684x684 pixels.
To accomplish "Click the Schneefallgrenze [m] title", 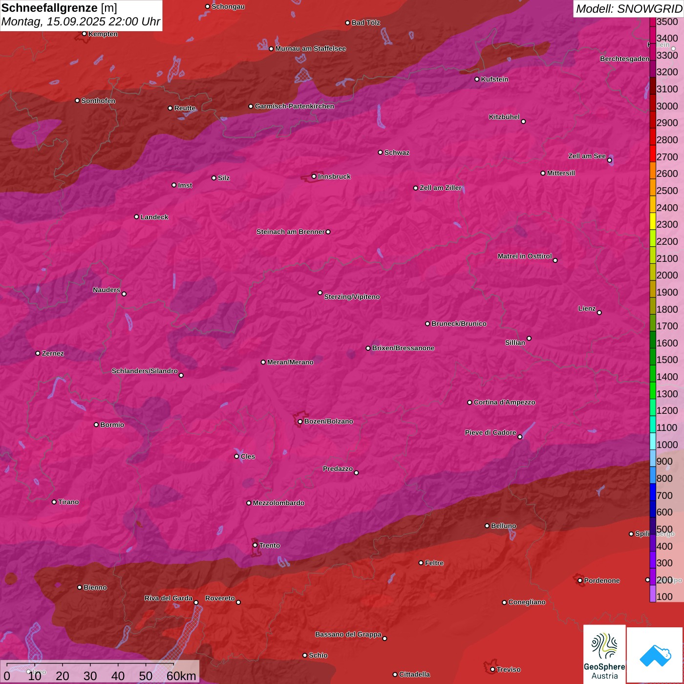I will 59,8.
